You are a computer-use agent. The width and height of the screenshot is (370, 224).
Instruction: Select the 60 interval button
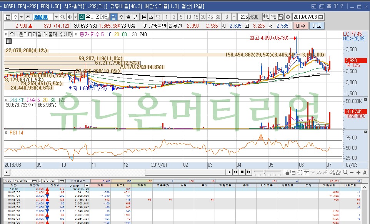tap(218, 17)
